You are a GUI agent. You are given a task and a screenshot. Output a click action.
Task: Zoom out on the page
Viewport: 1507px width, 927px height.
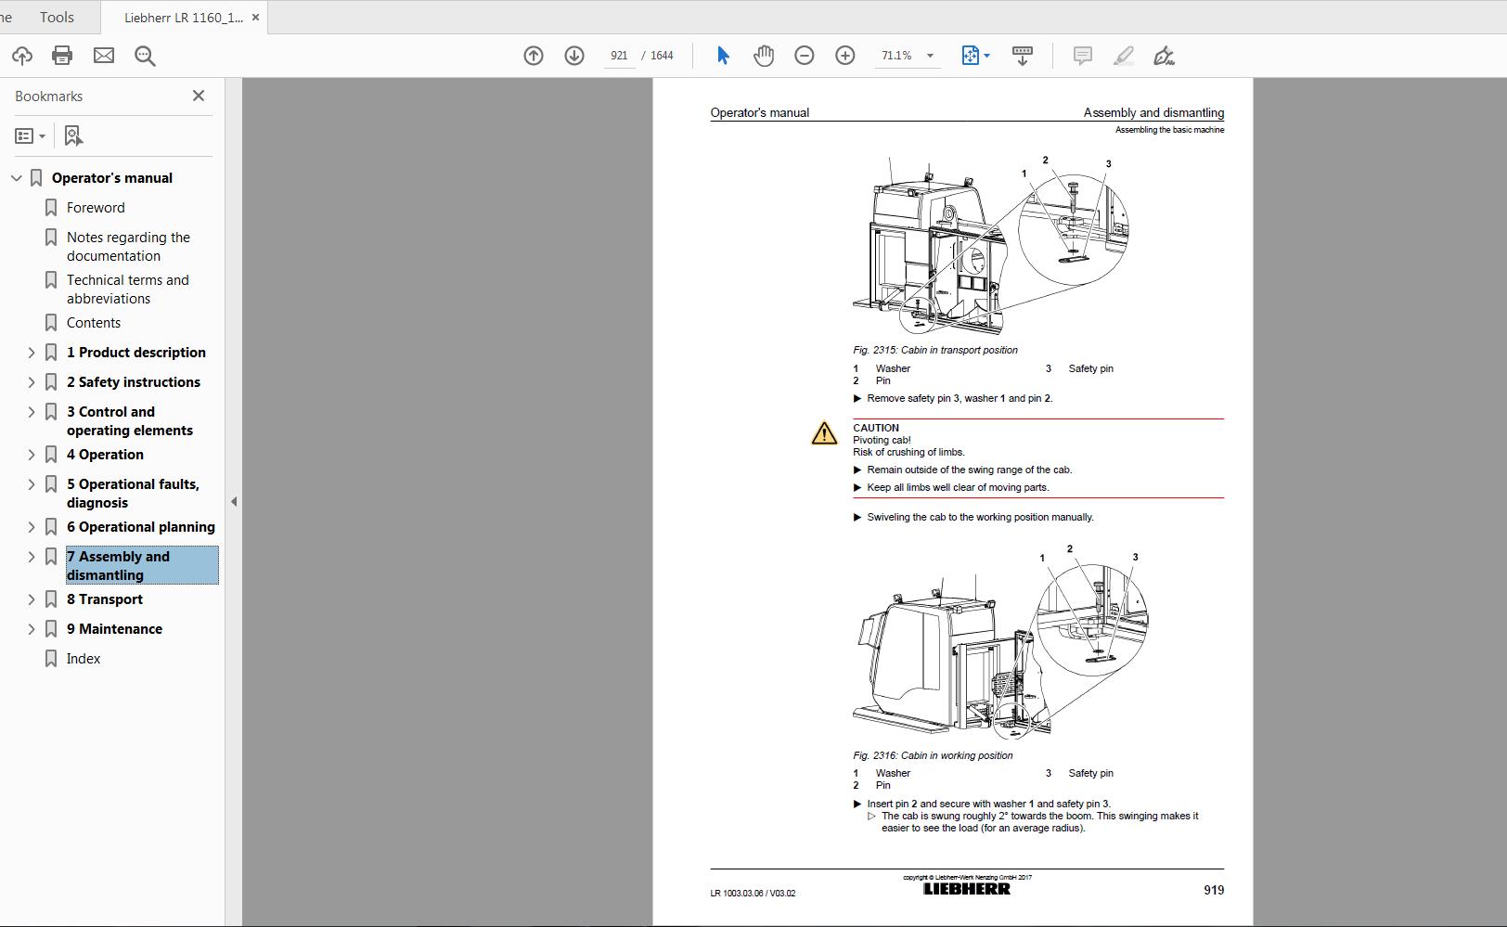(x=804, y=56)
